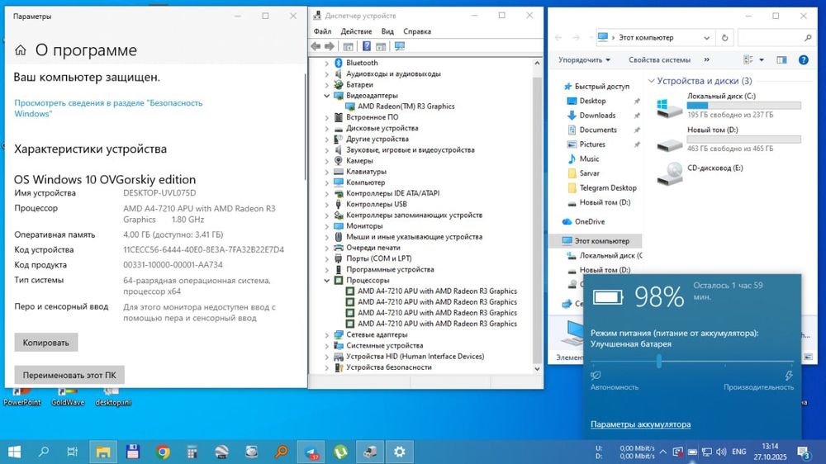Image resolution: width=826 pixels, height=464 pixels.
Task: Click the Help icon in Device Manager toolbar
Action: click(367, 46)
